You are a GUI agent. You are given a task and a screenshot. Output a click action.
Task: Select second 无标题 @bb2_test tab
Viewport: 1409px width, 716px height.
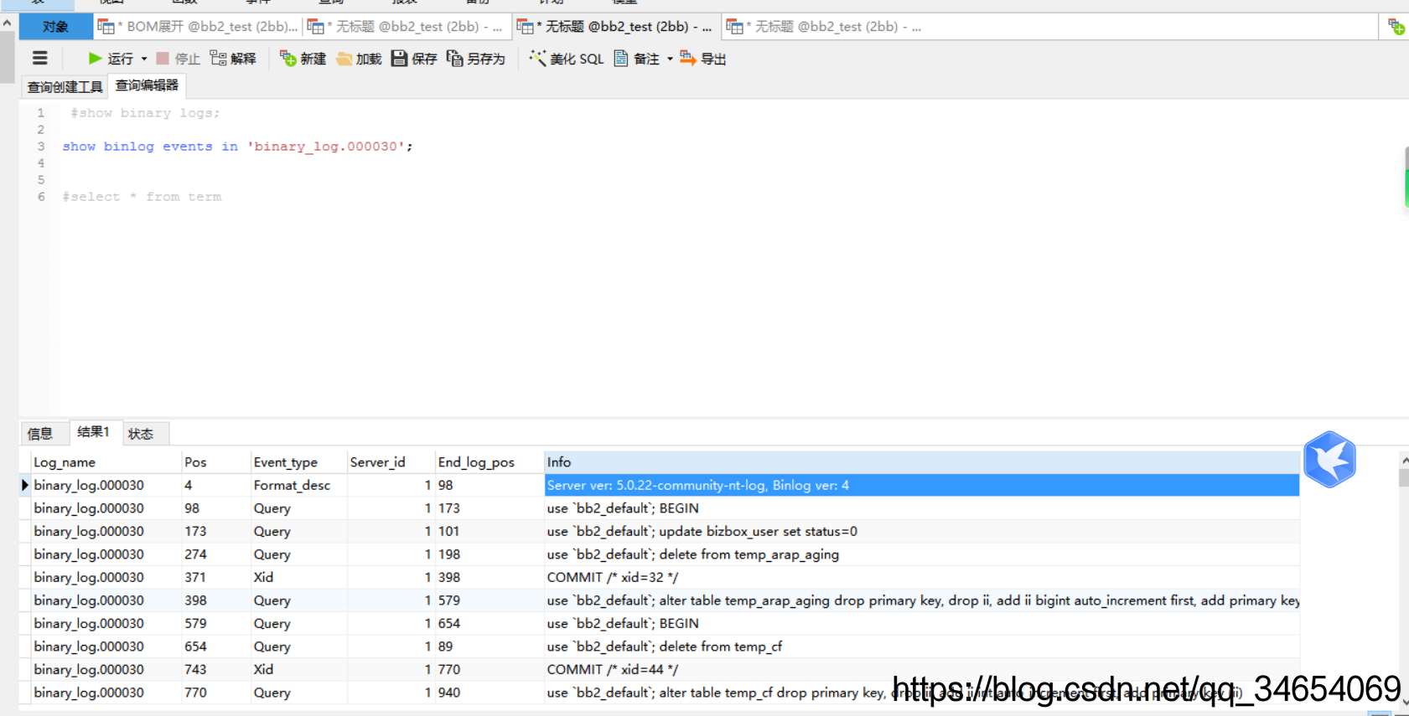click(x=407, y=27)
